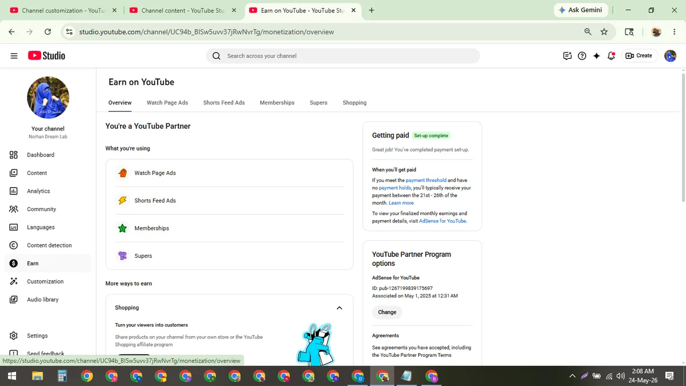The width and height of the screenshot is (686, 386).
Task: Switch to Memberships tab
Action: [x=277, y=103]
